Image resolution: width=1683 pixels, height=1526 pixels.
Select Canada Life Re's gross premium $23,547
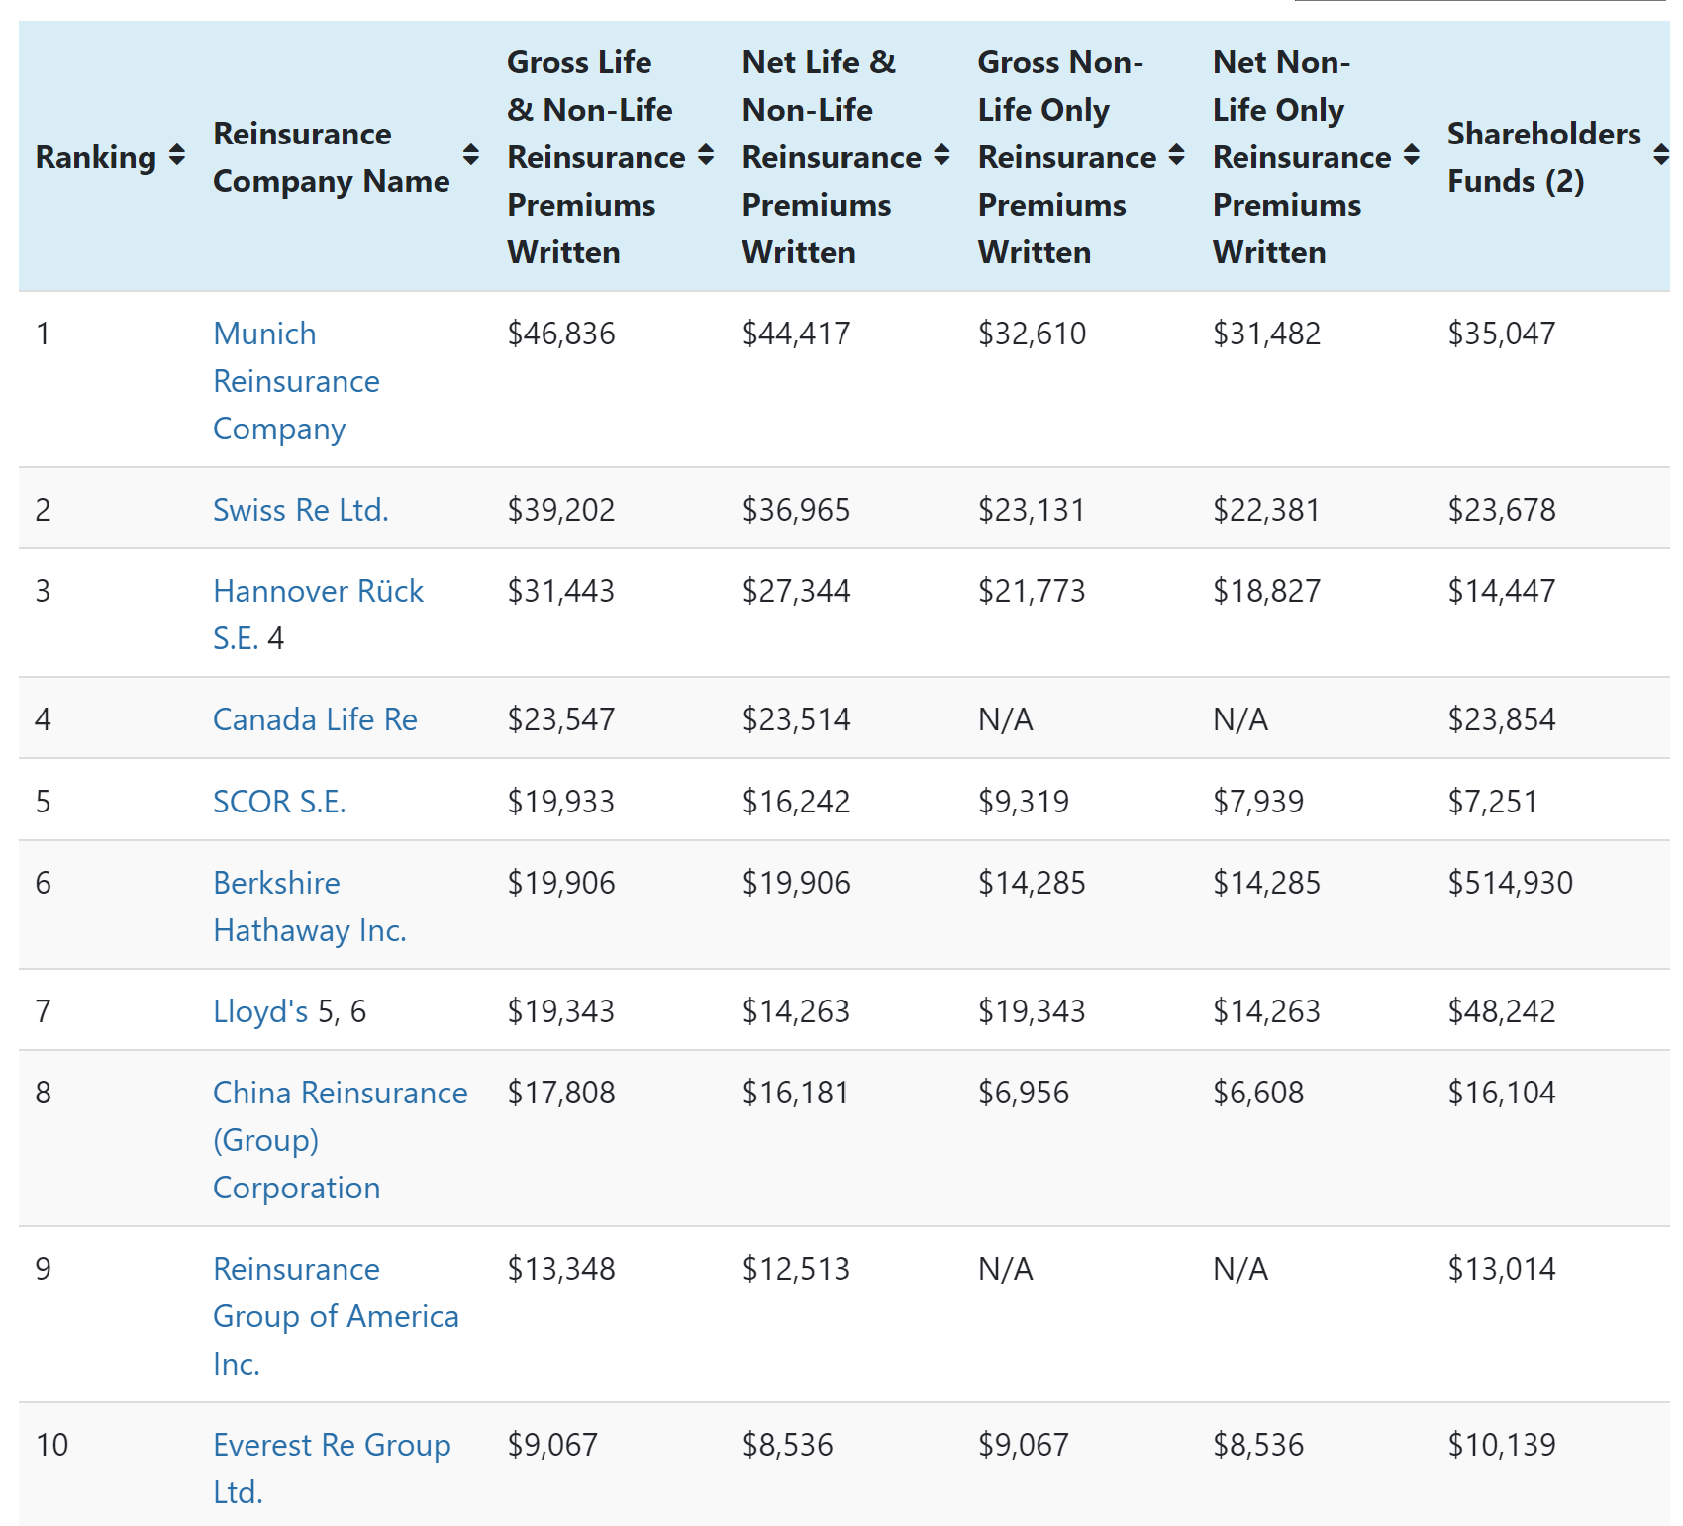tap(561, 719)
